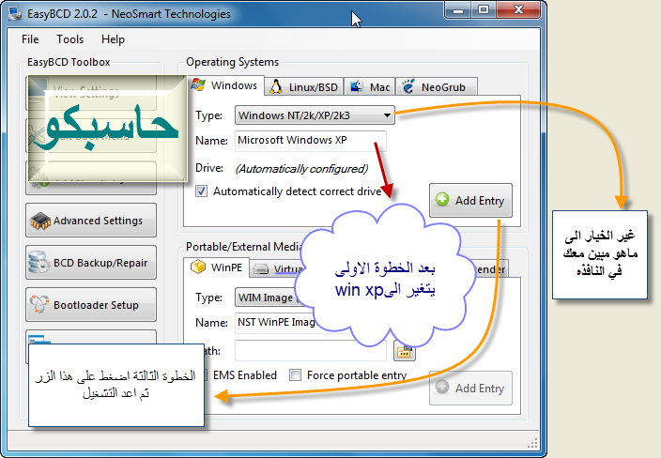Open Bootloader Setup
The width and height of the screenshot is (661, 458).
point(91,305)
